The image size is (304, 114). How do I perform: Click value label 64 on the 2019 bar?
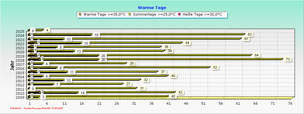click(x=257, y=55)
